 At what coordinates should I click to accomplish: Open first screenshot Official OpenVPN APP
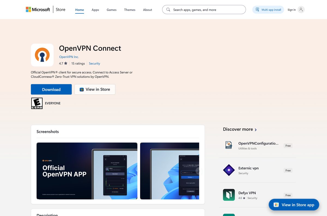click(x=87, y=171)
